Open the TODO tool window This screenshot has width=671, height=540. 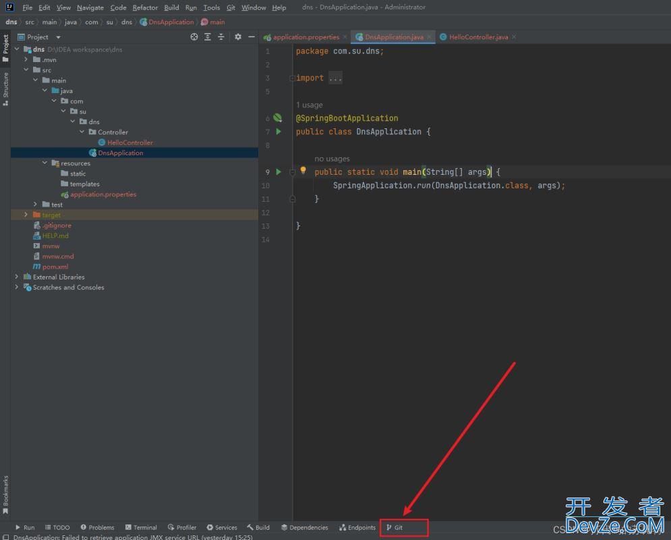pos(57,528)
